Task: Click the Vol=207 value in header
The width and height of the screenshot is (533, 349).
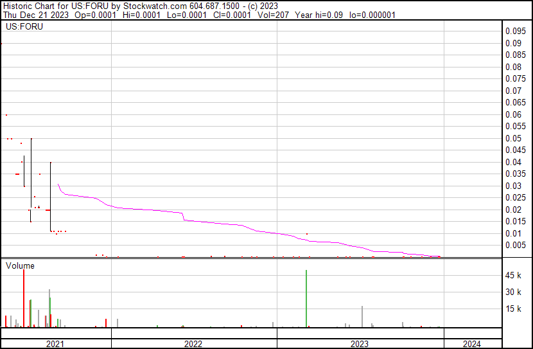Action: (x=273, y=15)
